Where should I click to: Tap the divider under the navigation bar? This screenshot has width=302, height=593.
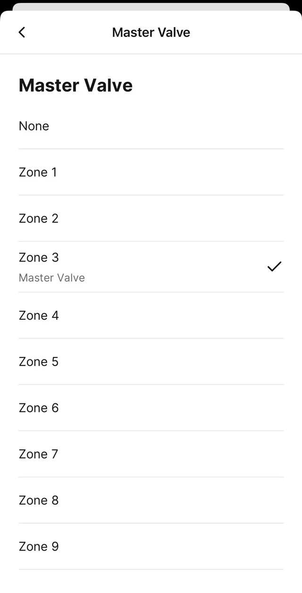151,54
